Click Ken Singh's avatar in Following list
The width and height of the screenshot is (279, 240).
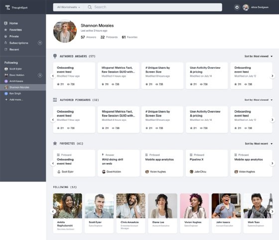tap(6, 93)
